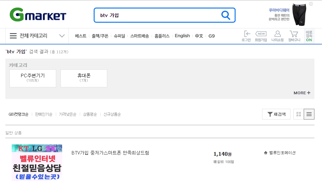
Task: Click the 회원가입 NEW sign-up icon
Action: [261, 36]
